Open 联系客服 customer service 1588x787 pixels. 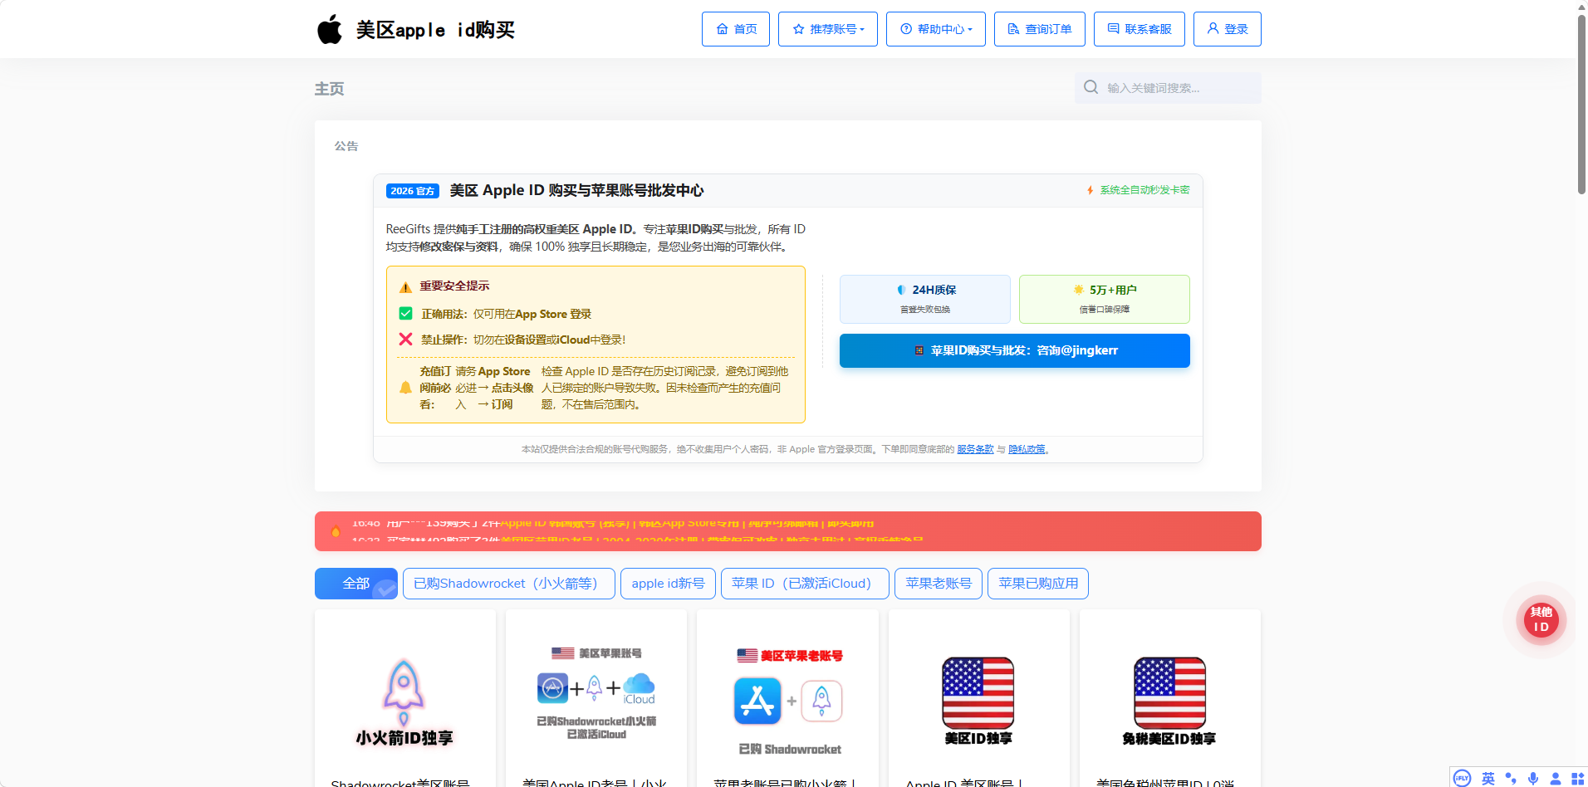point(1140,29)
